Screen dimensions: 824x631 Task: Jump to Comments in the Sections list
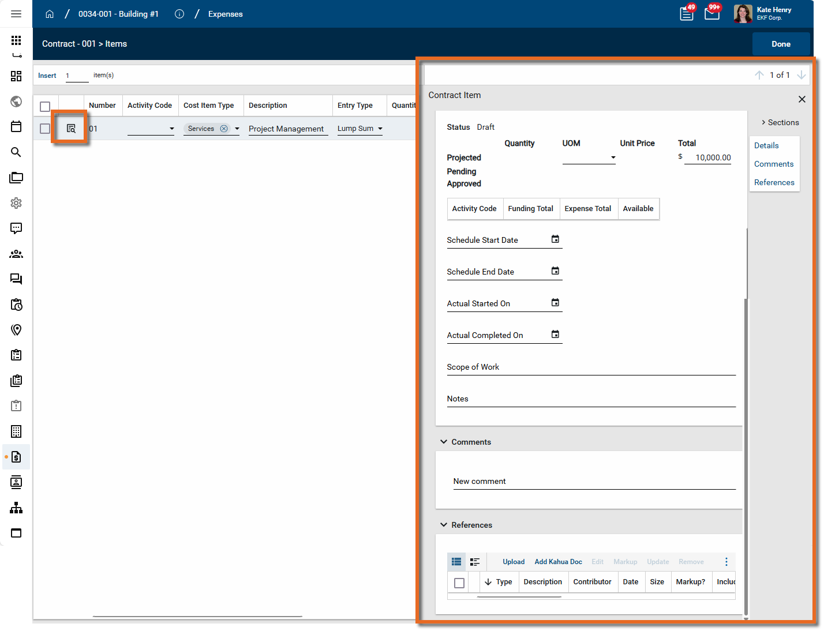[773, 164]
